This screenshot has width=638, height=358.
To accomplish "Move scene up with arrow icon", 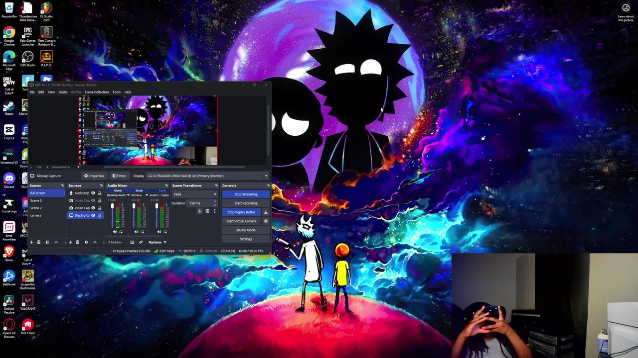I will [56, 242].
